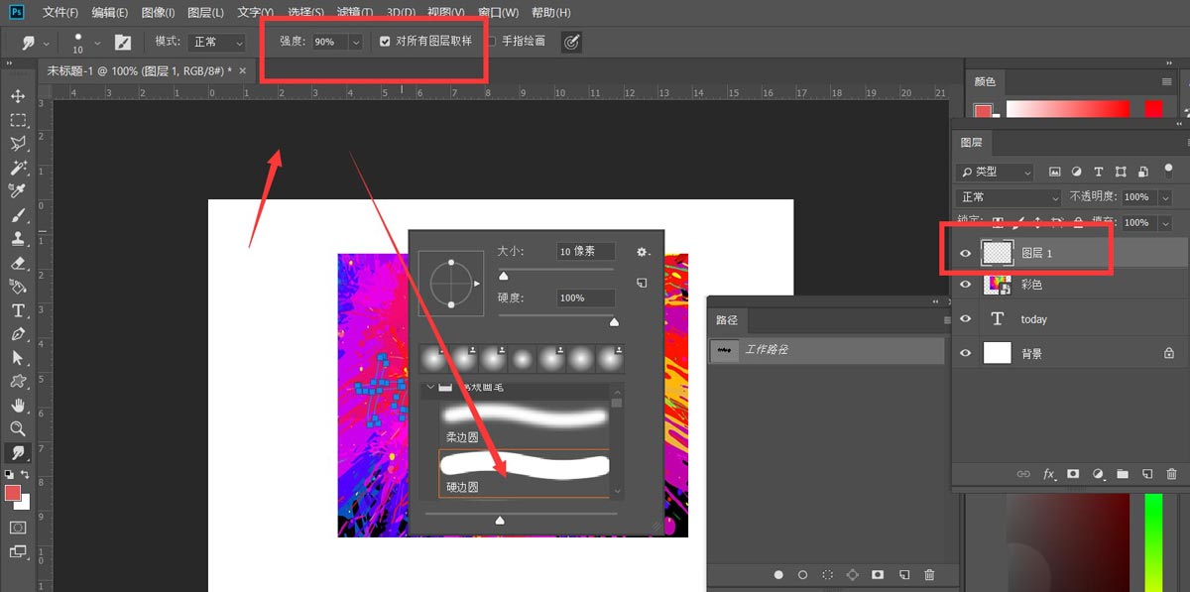Open 帮助(H) menu
The height and width of the screenshot is (592, 1190).
[x=550, y=13]
